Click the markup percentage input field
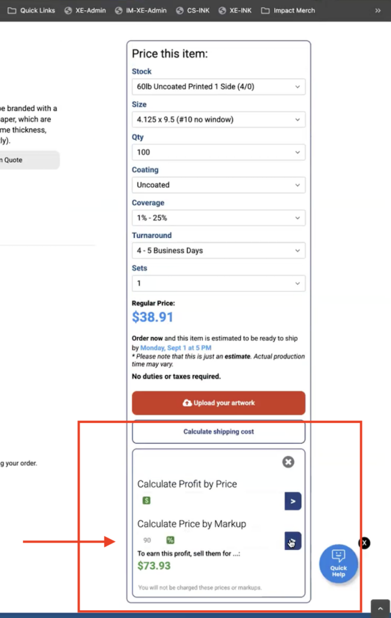The image size is (391, 618). click(150, 540)
